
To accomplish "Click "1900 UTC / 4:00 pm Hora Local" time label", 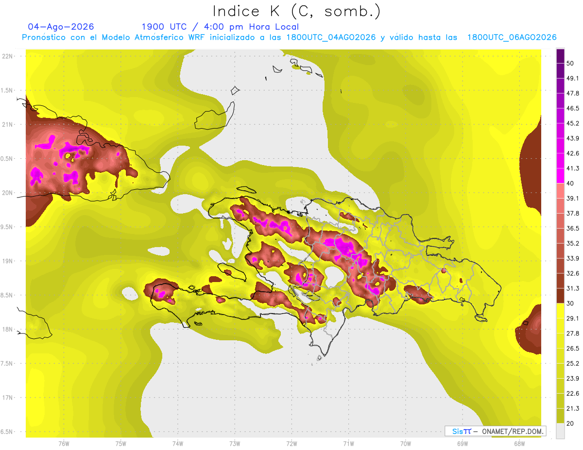I will pyautogui.click(x=220, y=27).
